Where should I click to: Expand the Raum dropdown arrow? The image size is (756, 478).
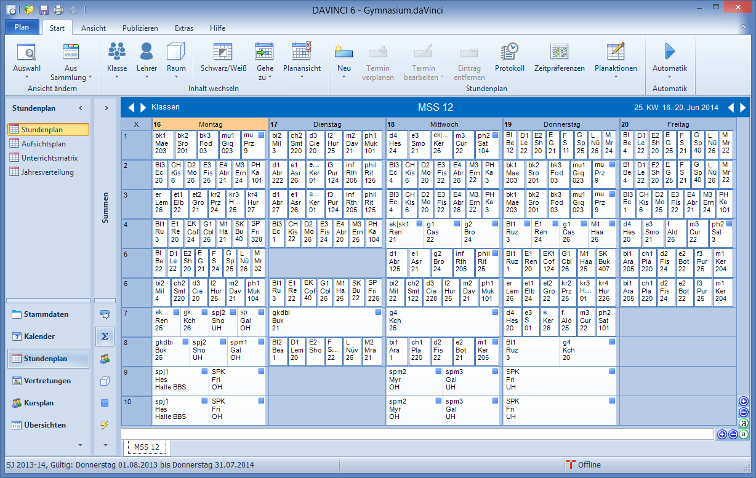click(176, 78)
